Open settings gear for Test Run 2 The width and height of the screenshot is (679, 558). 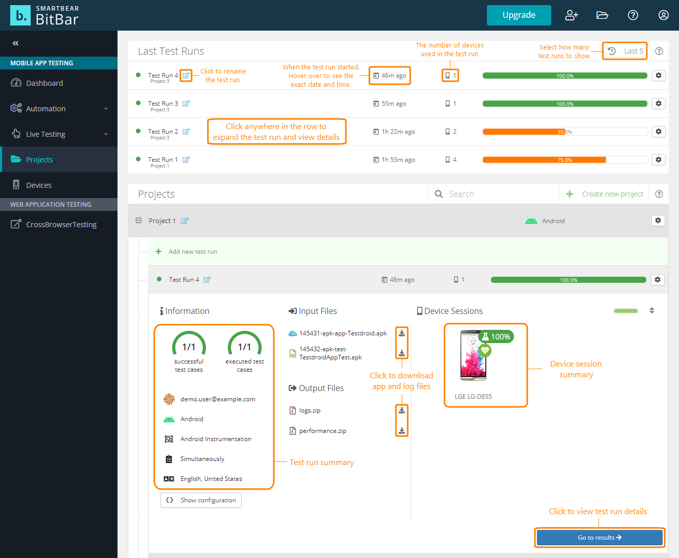pyautogui.click(x=658, y=132)
